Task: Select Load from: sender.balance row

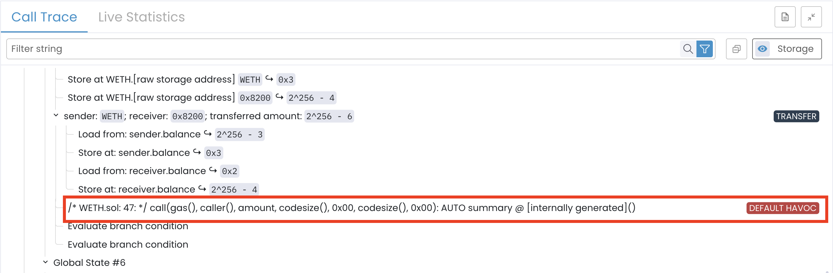Action: 139,134
